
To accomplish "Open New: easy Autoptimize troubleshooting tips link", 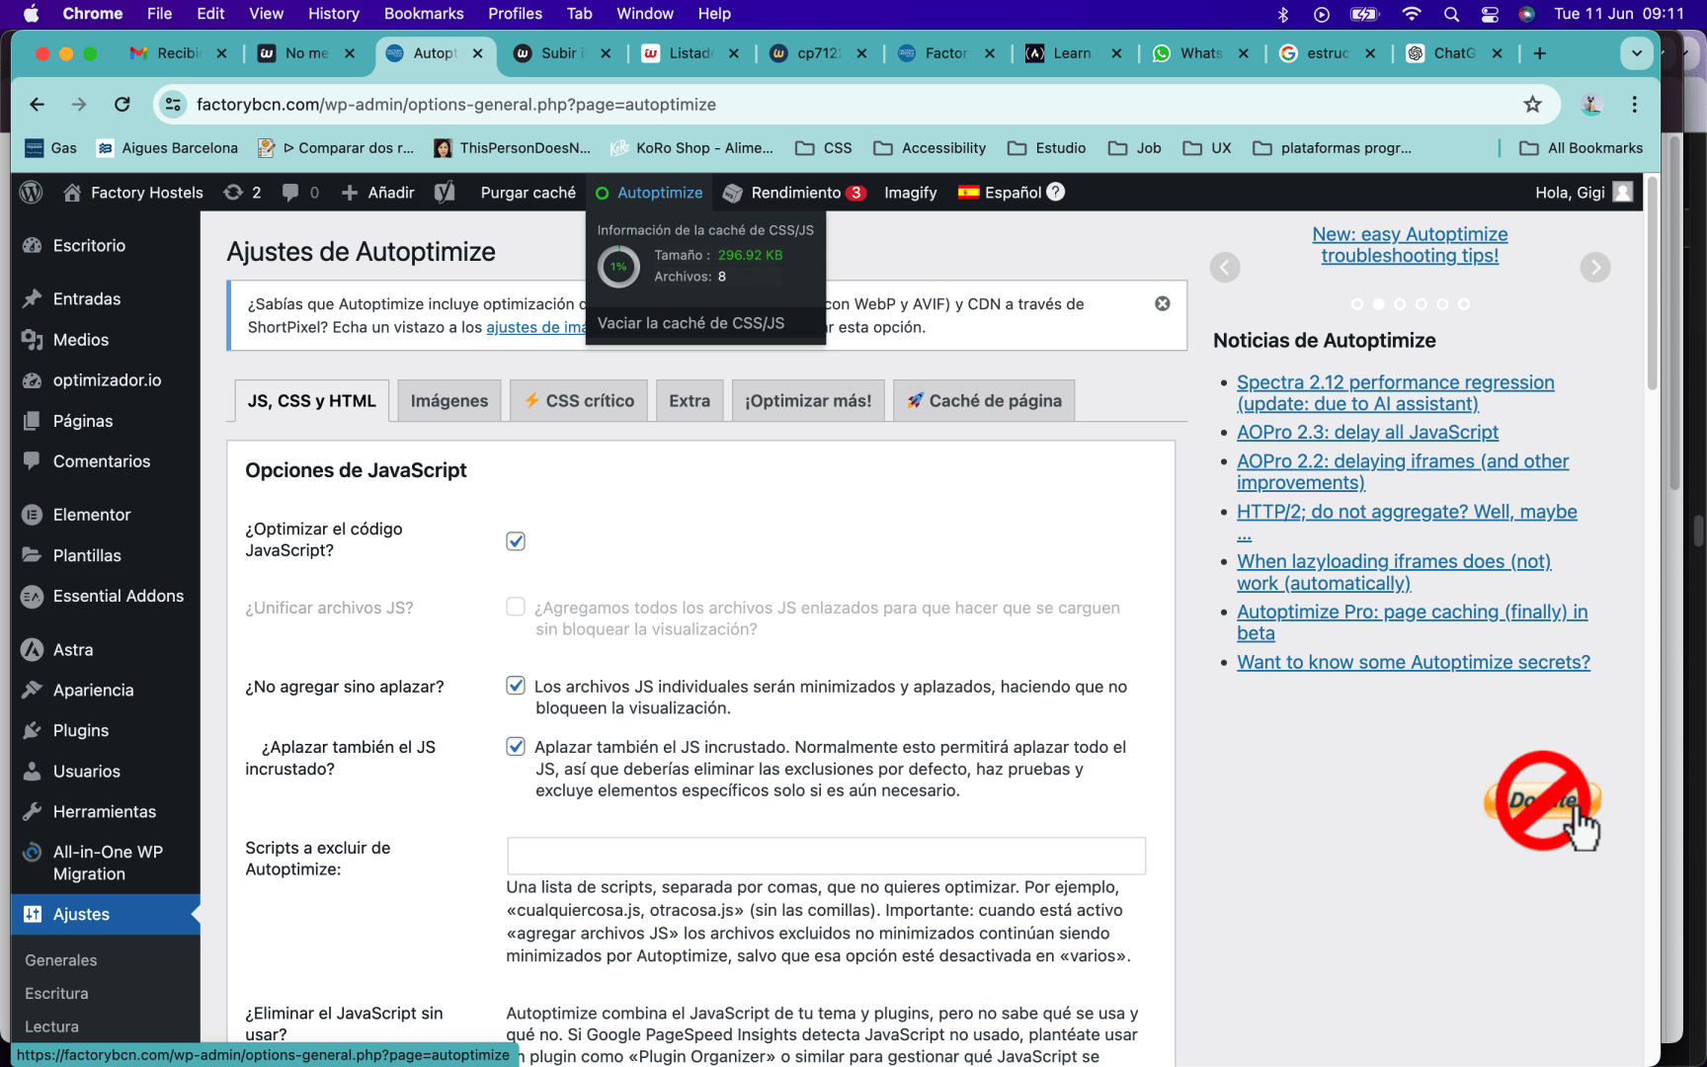I will click(1410, 245).
